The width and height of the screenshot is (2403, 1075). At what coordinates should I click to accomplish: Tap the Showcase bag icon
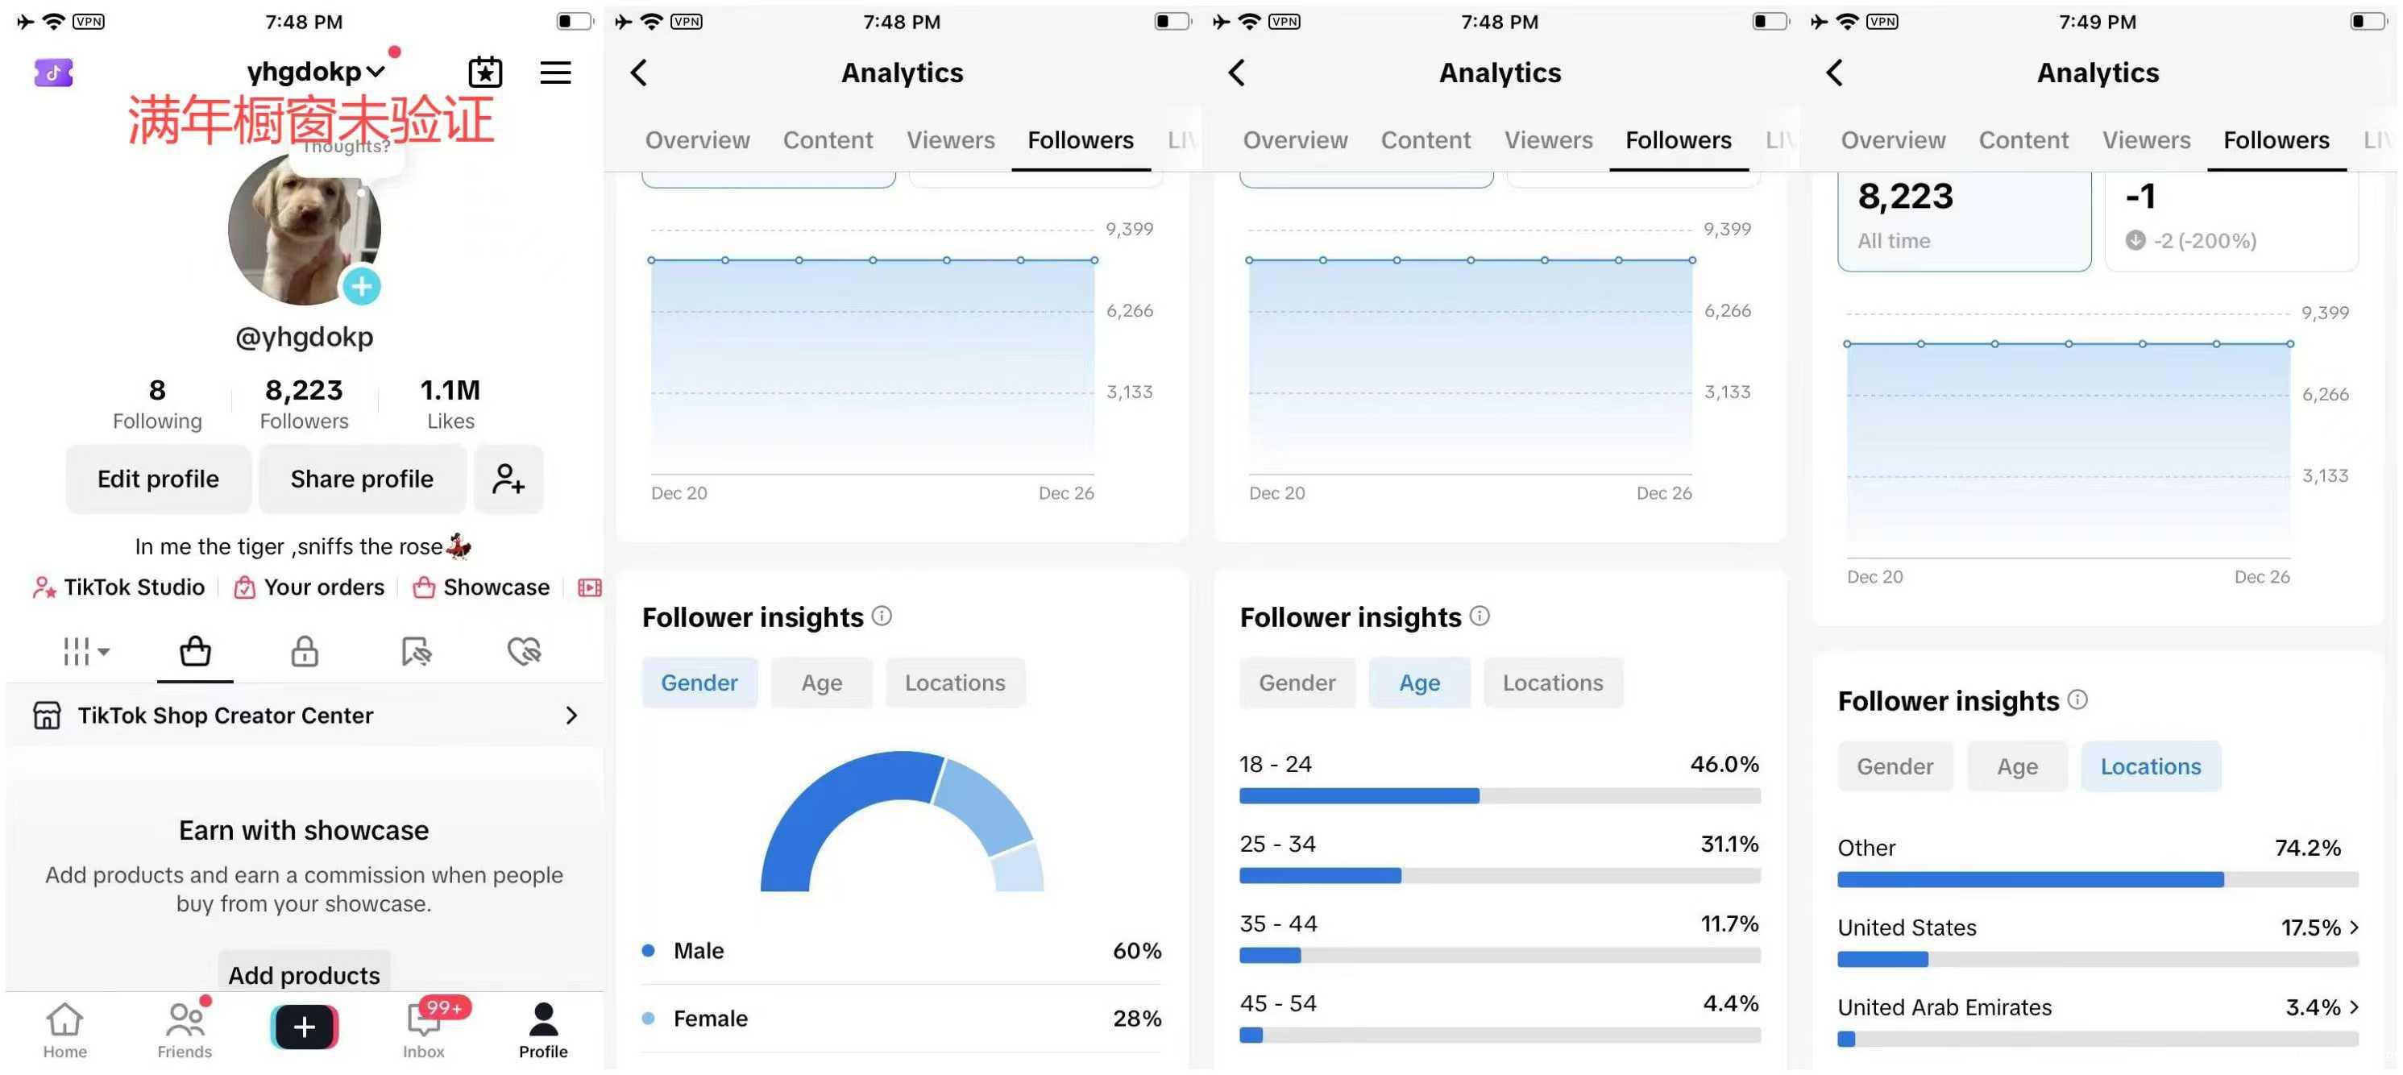coord(423,587)
